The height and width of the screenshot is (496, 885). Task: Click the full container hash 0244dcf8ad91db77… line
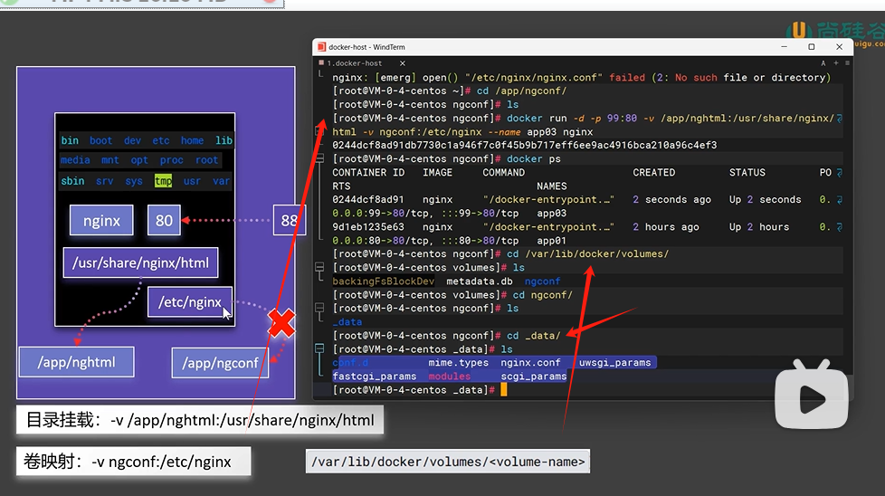[524, 145]
